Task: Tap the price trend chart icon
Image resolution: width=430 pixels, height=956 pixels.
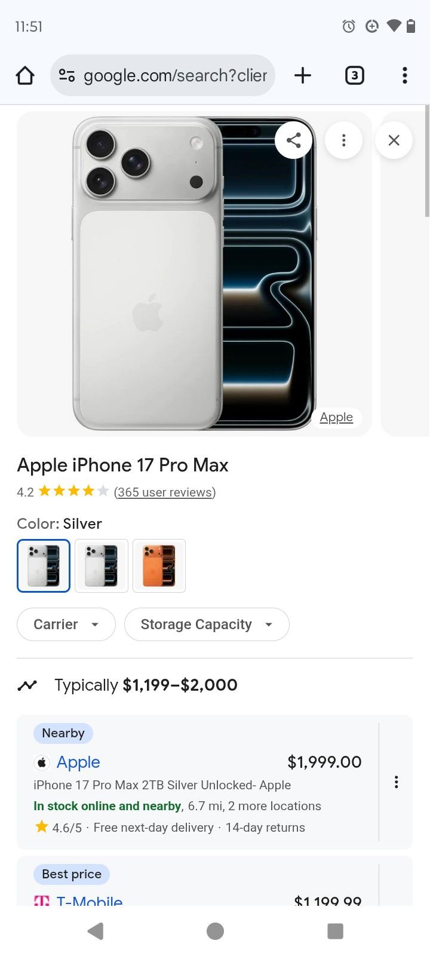Action: pyautogui.click(x=27, y=685)
